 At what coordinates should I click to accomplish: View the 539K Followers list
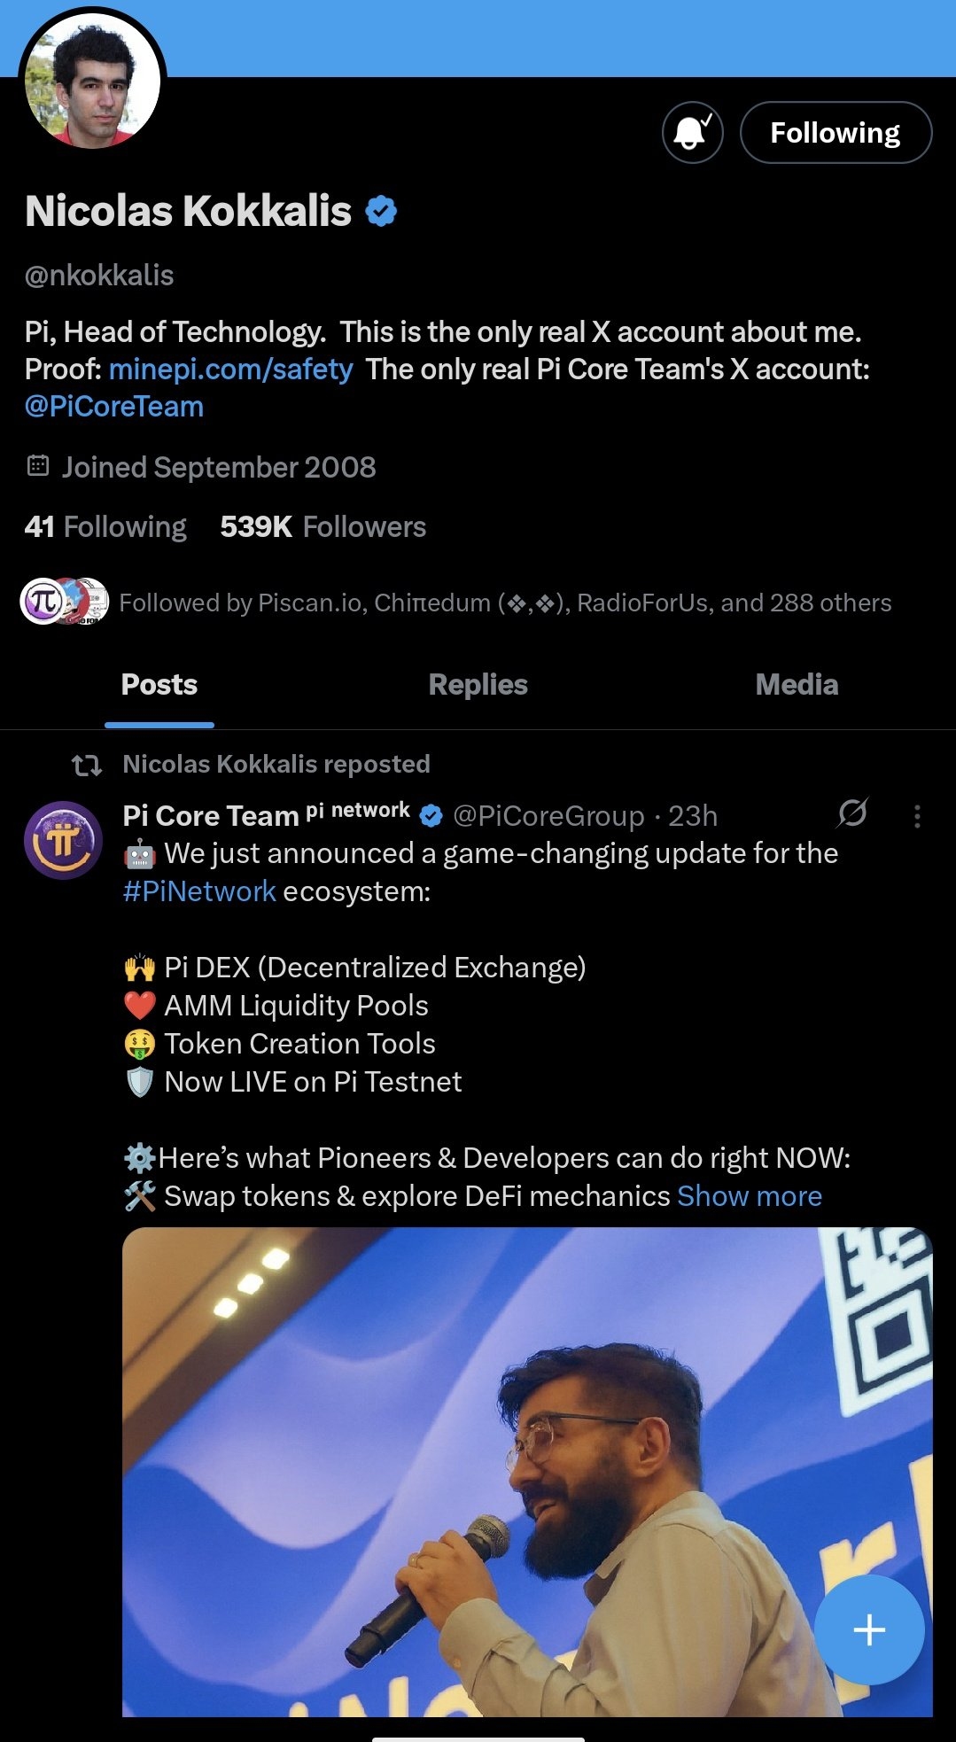point(323,527)
